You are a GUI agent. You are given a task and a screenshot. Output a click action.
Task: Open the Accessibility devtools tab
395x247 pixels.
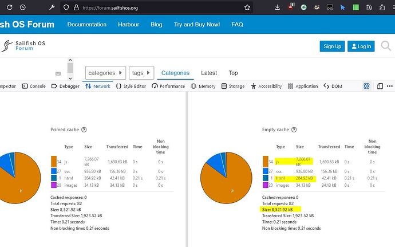pyautogui.click(x=266, y=86)
